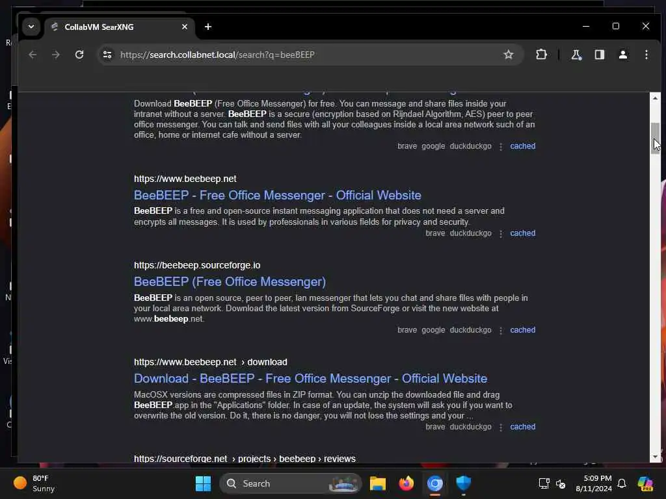Click the beebeep.net › download URL text
This screenshot has height=499, width=666.
click(x=211, y=362)
